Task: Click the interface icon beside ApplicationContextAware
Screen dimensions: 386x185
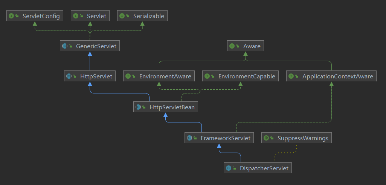Action: click(x=291, y=76)
